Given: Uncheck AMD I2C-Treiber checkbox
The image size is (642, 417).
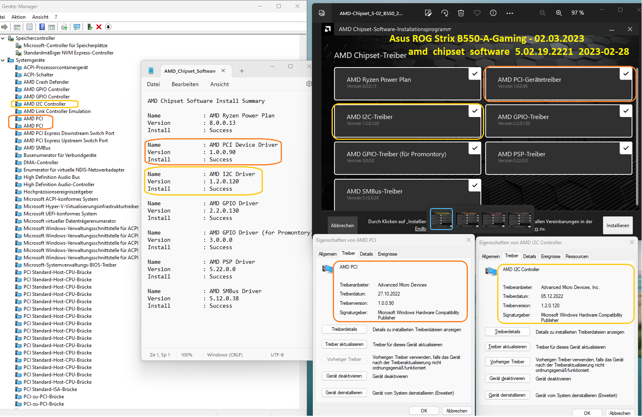Looking at the screenshot, I should click(x=474, y=111).
